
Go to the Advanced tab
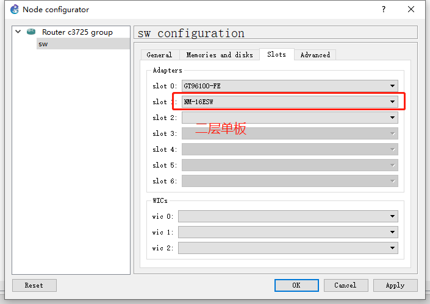pos(315,55)
